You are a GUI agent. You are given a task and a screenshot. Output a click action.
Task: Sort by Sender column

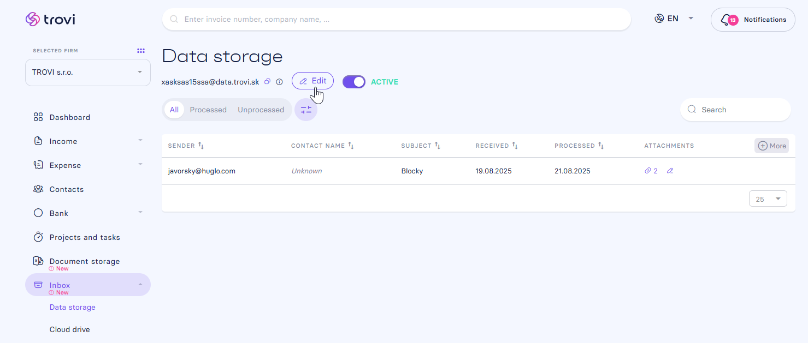tap(201, 146)
